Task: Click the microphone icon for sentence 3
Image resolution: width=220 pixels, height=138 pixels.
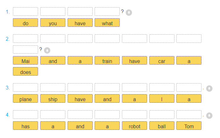Action: [209, 88]
